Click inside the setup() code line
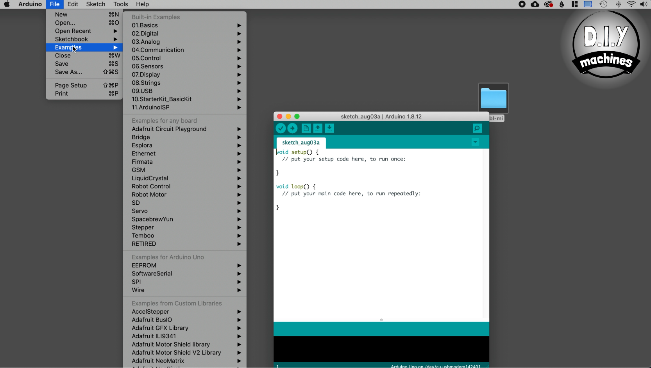The height and width of the screenshot is (368, 651). 297,152
